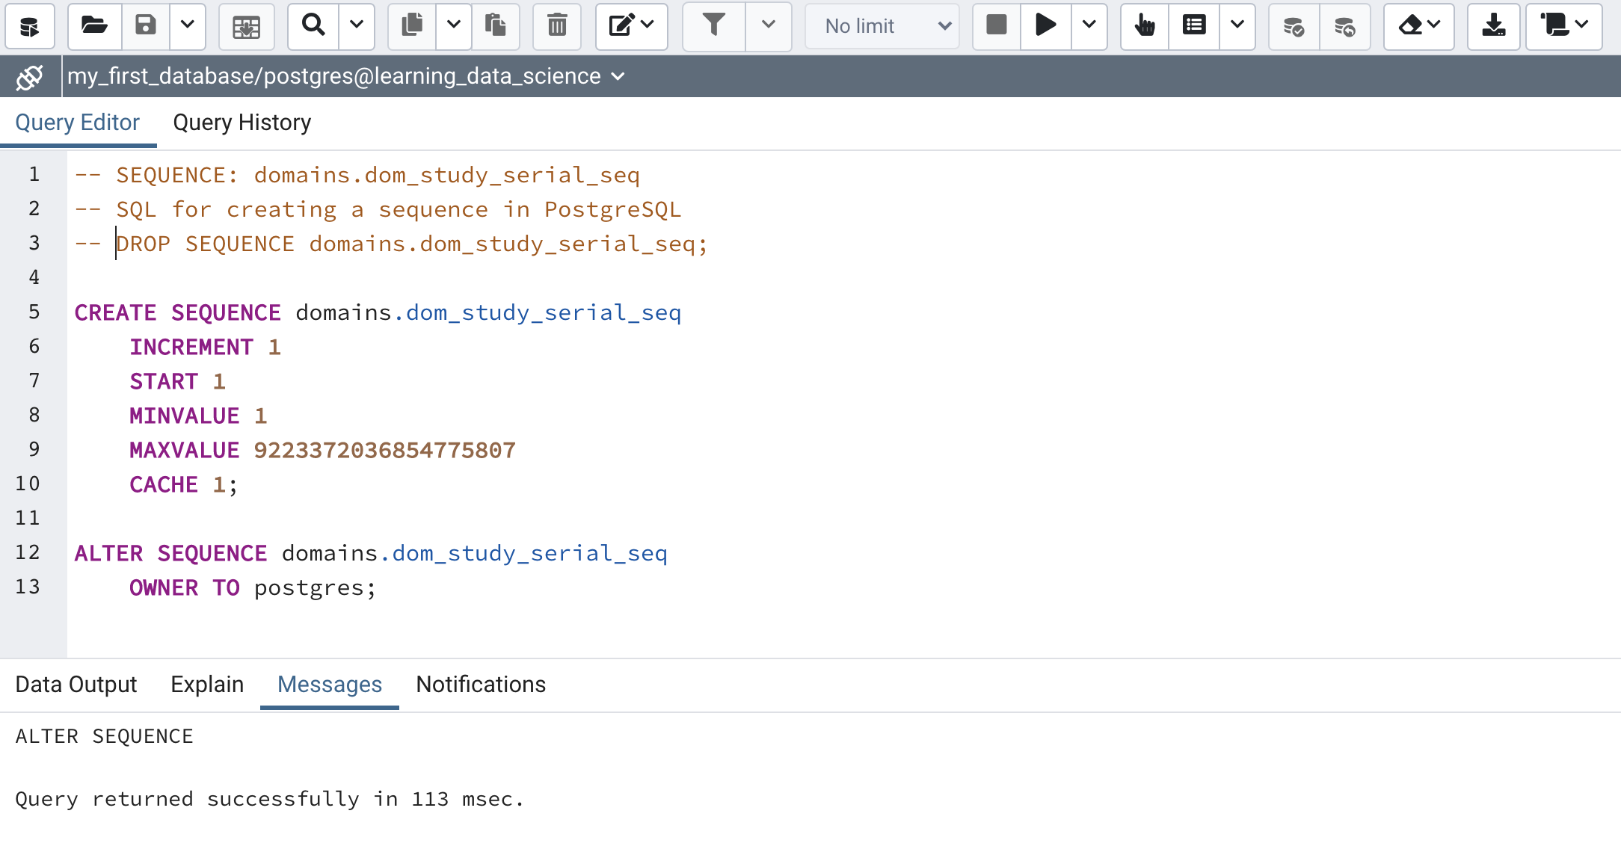The width and height of the screenshot is (1621, 861).
Task: Expand the Execute options dropdown arrow
Action: pyautogui.click(x=1089, y=26)
